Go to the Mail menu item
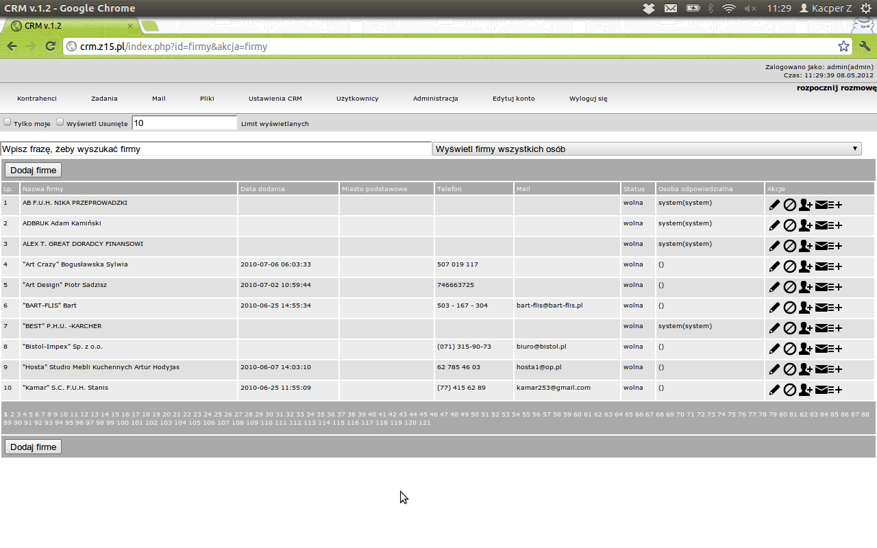This screenshot has width=877, height=548. [159, 99]
